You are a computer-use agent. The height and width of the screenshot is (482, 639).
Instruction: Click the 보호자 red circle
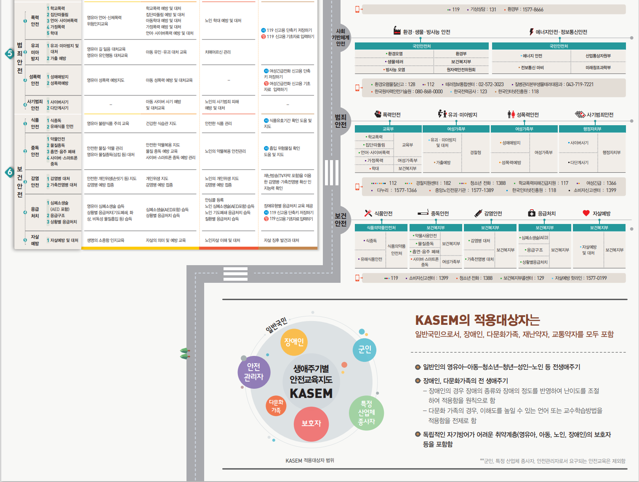click(x=311, y=424)
